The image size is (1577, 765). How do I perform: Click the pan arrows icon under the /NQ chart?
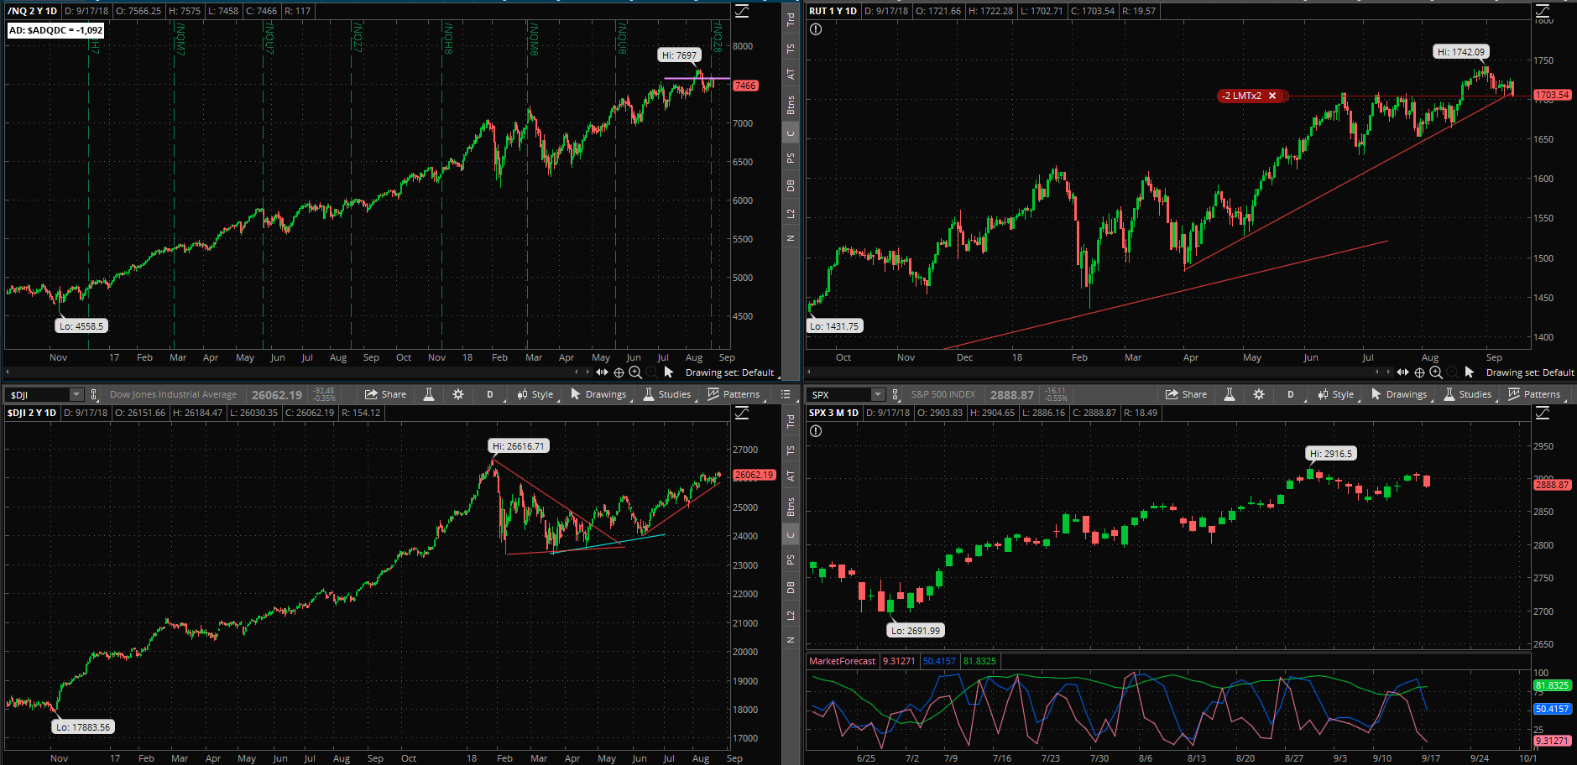[x=602, y=372]
